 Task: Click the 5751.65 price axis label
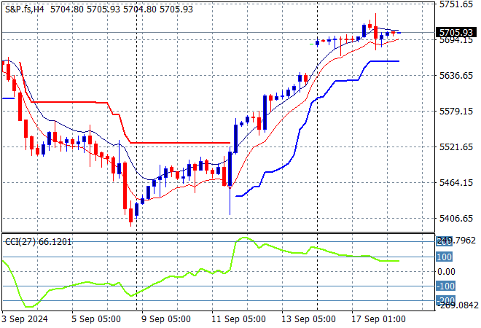point(455,4)
